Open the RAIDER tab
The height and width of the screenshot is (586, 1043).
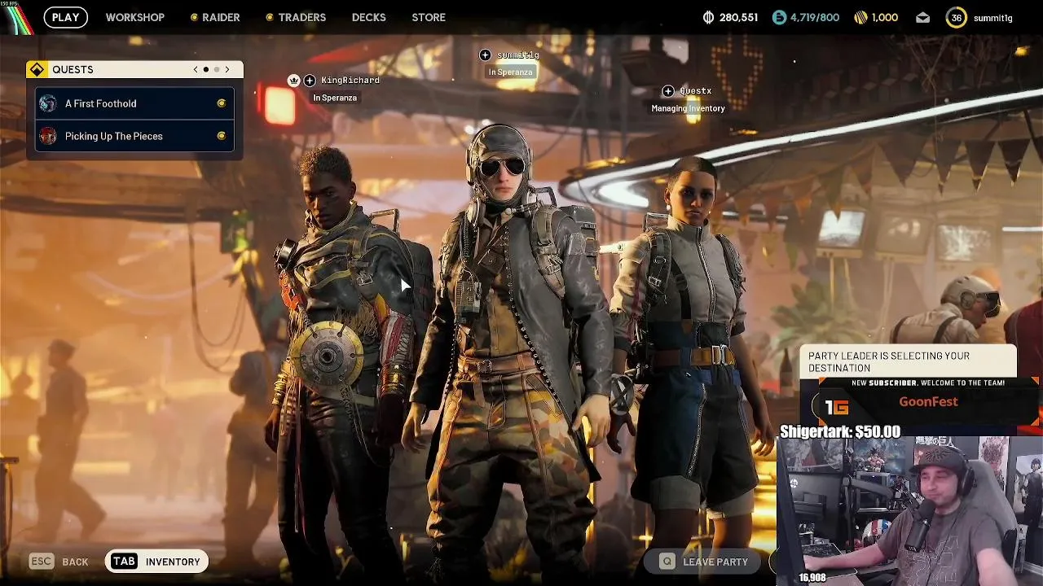point(215,17)
